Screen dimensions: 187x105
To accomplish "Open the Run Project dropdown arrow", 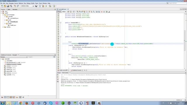I will pos(48,6).
